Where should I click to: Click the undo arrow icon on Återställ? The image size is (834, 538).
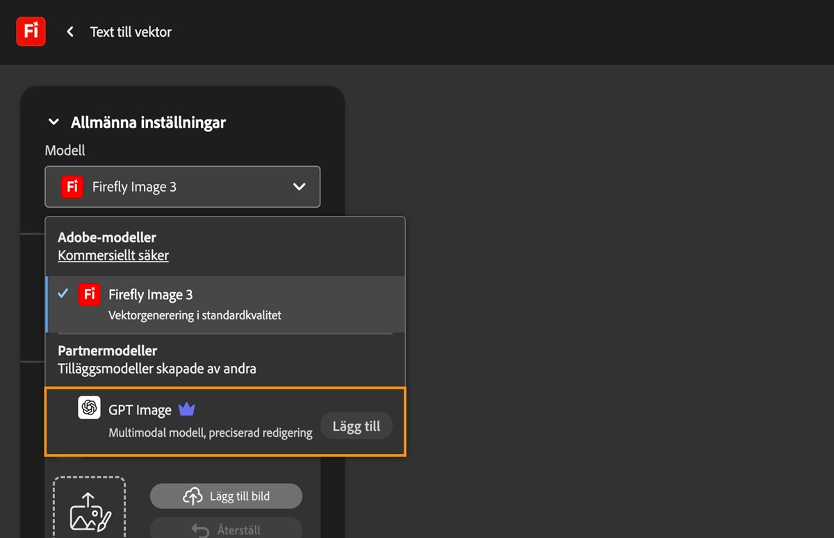pyautogui.click(x=200, y=529)
